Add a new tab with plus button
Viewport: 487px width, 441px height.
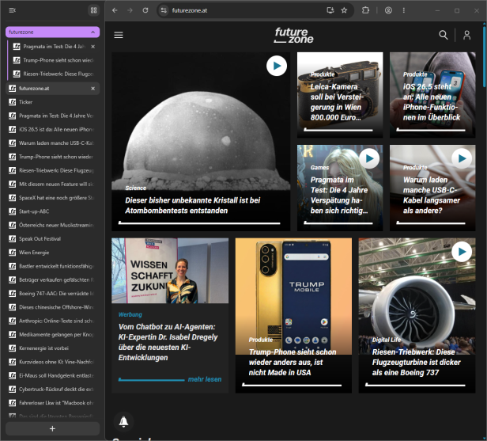tap(52, 428)
